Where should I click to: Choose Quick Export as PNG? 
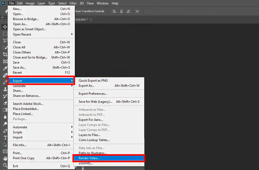[109, 80]
